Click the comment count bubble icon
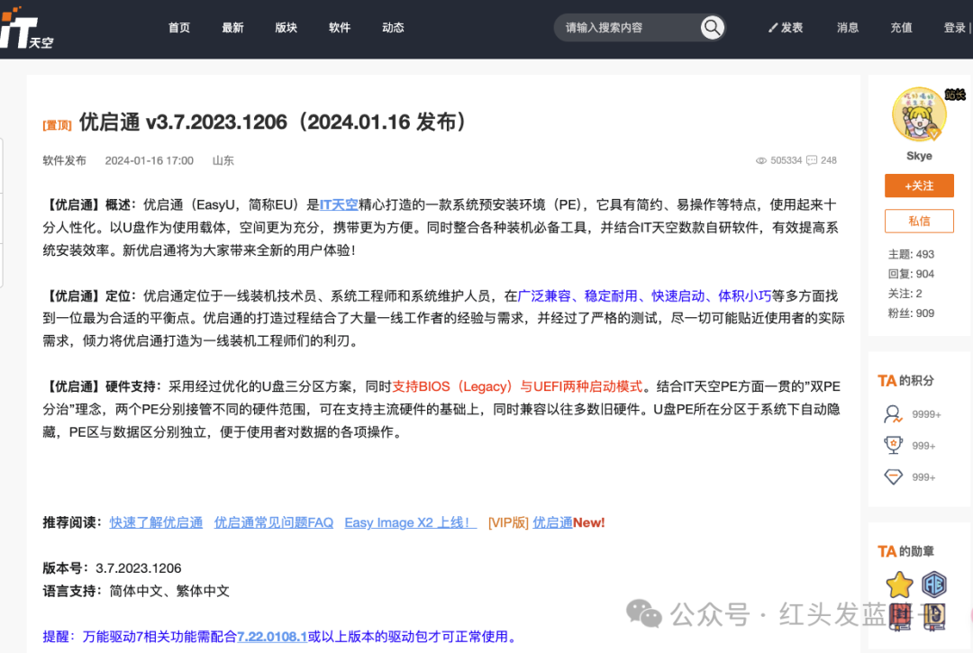Image resolution: width=973 pixels, height=653 pixels. (811, 160)
